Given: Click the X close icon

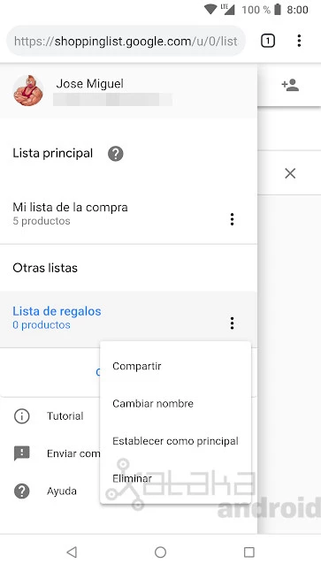Looking at the screenshot, I should (x=290, y=173).
